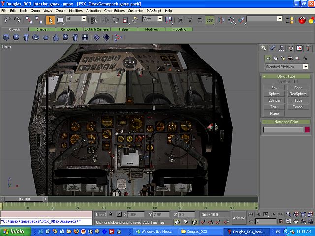Image resolution: width=315 pixels, height=236 pixels.
Task: Switch to the Lights & Cameras tab
Action: 96,29
